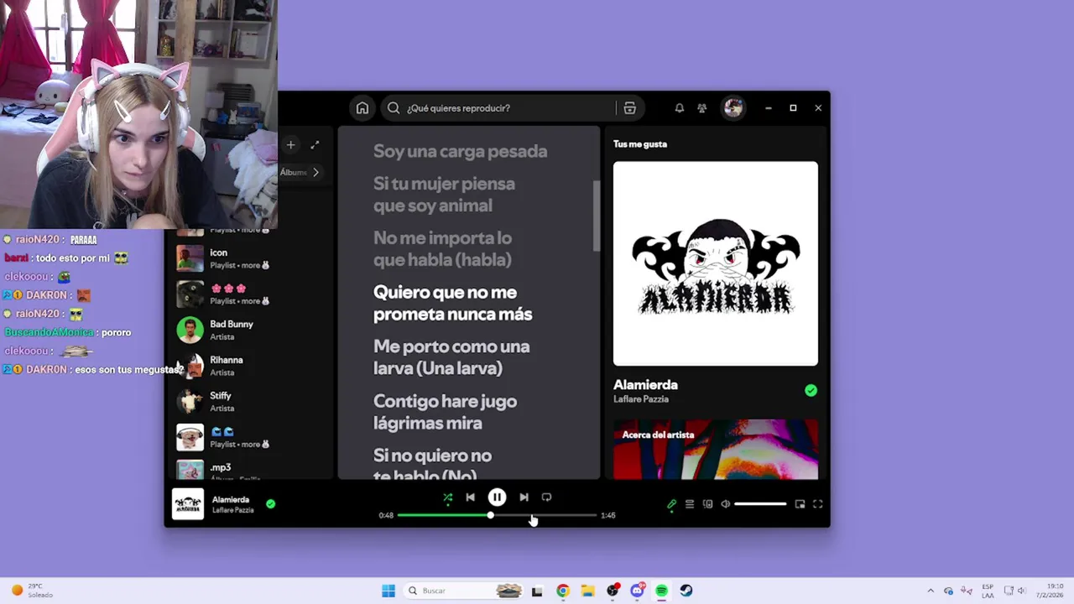Show hidden system tray icons
Image resolution: width=1074 pixels, height=604 pixels.
click(x=930, y=591)
